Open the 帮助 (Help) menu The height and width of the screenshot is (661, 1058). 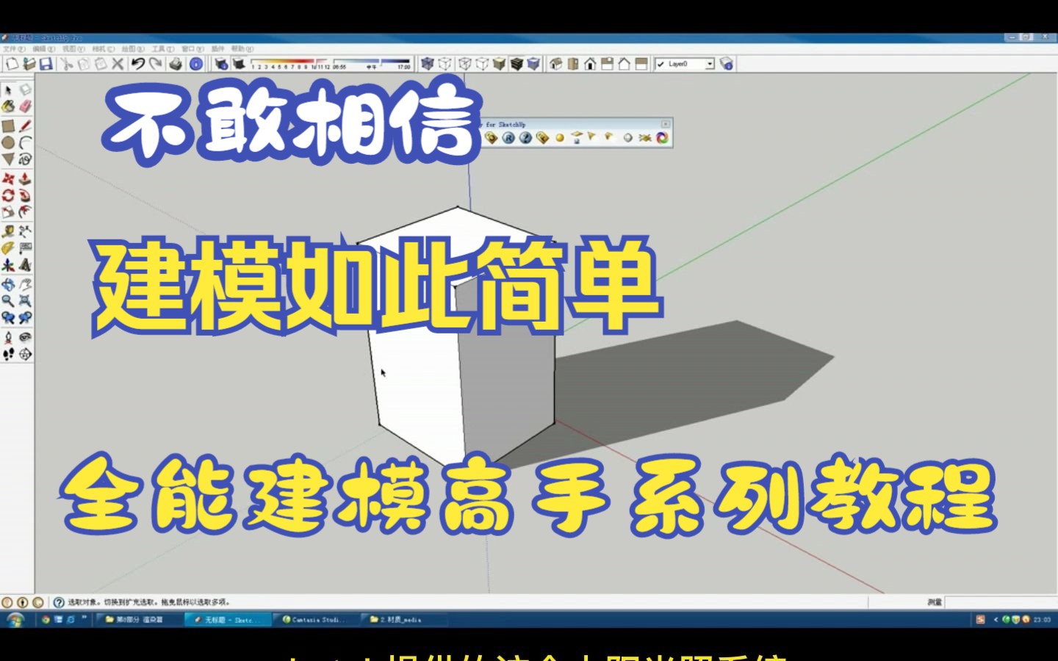[x=242, y=49]
